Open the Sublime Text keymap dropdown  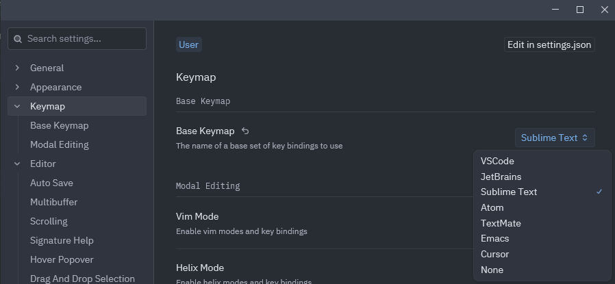tap(554, 138)
